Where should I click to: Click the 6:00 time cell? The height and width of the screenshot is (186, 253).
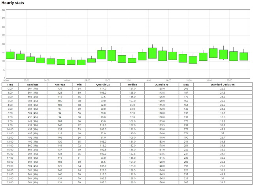click(x=10, y=113)
